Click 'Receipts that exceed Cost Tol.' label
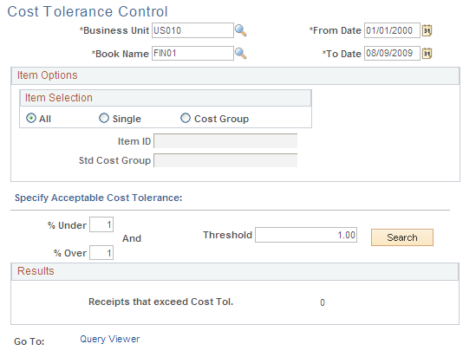This screenshot has height=357, width=476. coord(160,302)
